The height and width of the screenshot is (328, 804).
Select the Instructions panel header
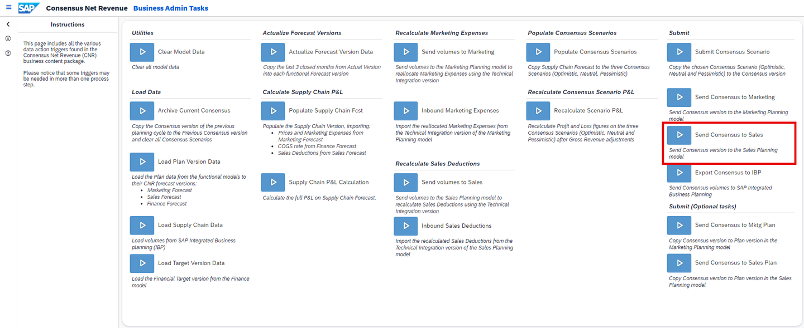pos(68,25)
